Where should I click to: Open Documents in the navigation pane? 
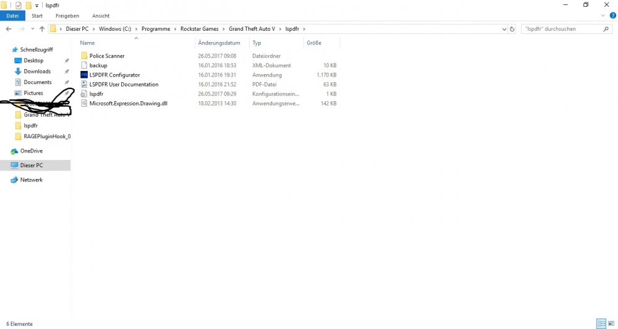coord(38,82)
